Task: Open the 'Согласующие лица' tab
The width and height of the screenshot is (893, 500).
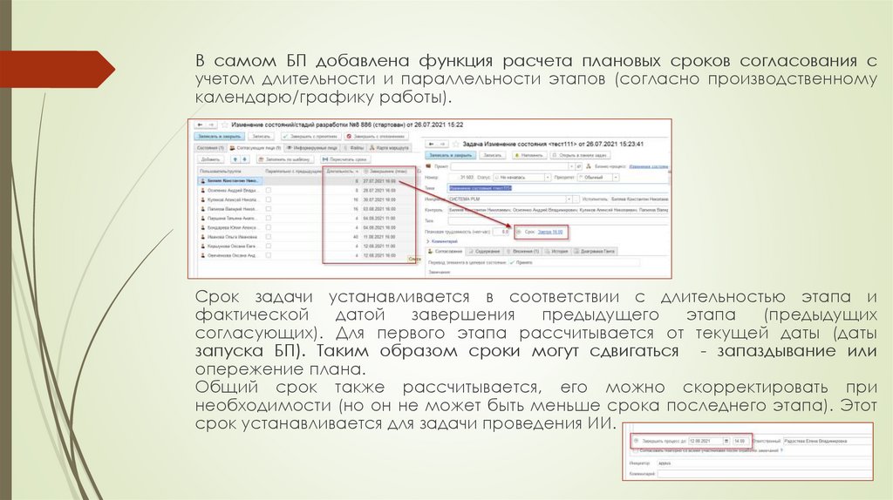Action: pos(256,148)
